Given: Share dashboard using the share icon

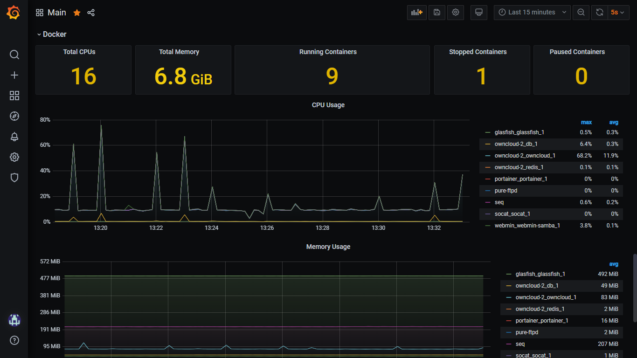Looking at the screenshot, I should click(x=91, y=13).
